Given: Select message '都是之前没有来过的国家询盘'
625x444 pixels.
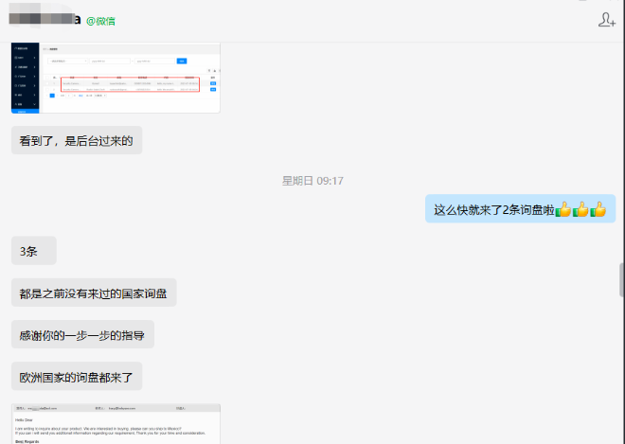Looking at the screenshot, I should (x=94, y=293).
